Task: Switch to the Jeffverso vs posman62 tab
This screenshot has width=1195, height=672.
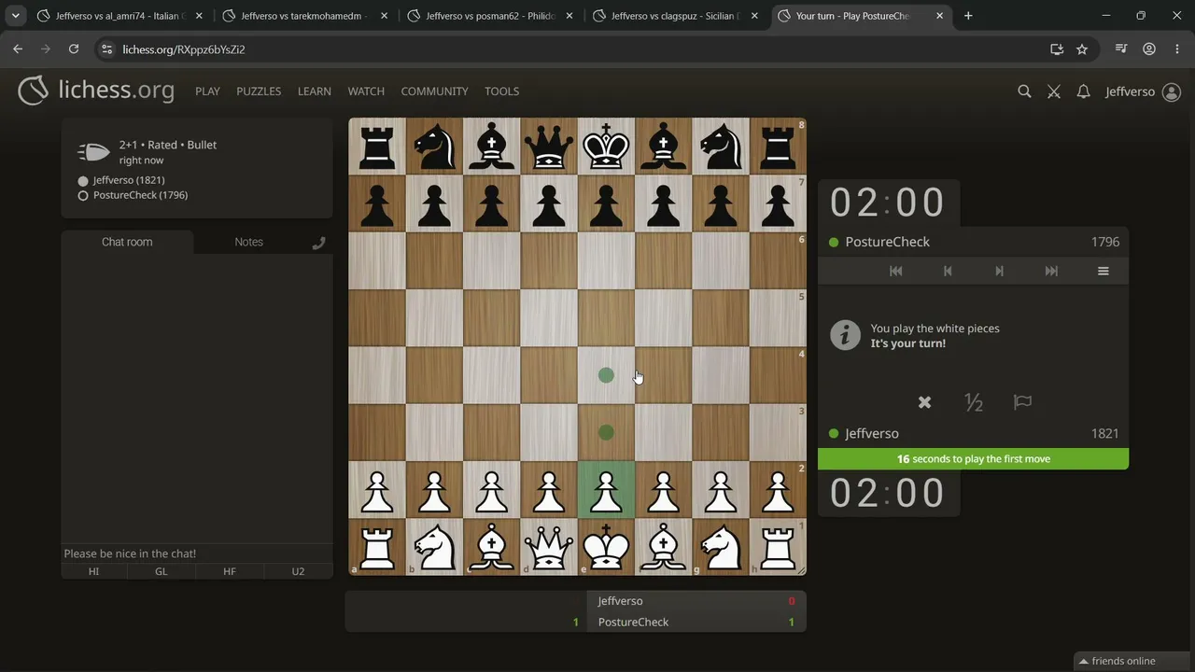Action: (x=490, y=16)
